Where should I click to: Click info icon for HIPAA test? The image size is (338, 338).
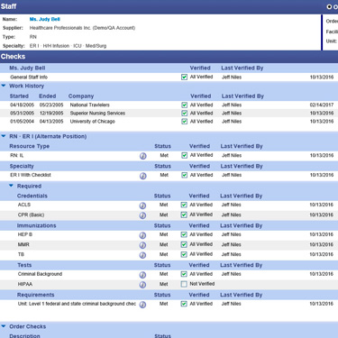142,285
